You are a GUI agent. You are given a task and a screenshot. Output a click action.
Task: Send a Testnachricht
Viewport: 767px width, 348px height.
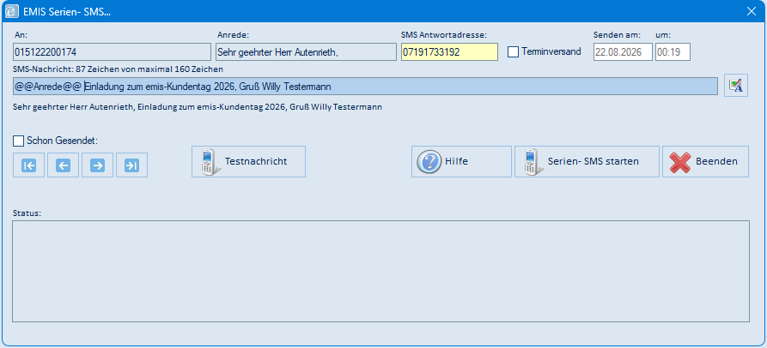248,161
